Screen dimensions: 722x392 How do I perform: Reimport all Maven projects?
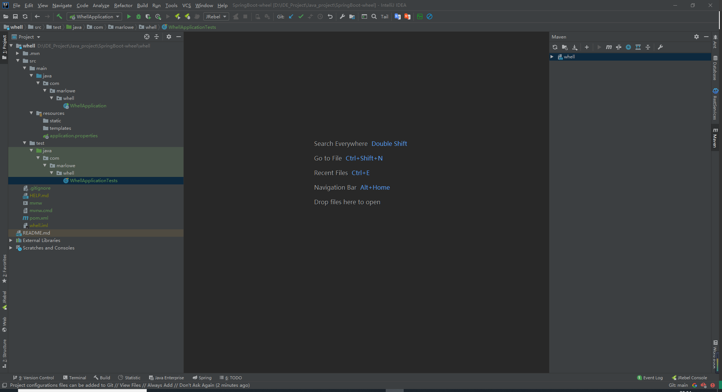tap(555, 47)
